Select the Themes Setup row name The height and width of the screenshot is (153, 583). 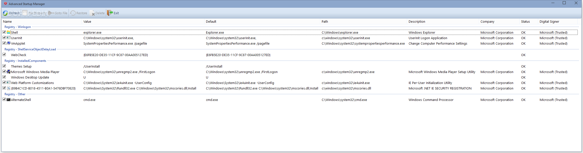point(21,67)
